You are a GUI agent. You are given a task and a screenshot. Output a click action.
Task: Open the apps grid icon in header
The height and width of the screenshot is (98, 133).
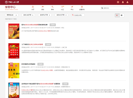(x=118, y=2)
